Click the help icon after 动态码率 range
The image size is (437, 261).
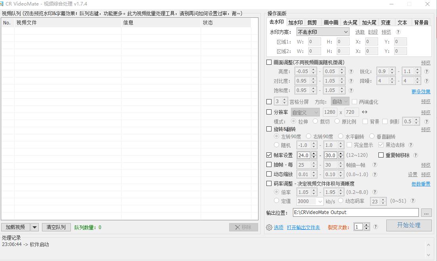413,201
